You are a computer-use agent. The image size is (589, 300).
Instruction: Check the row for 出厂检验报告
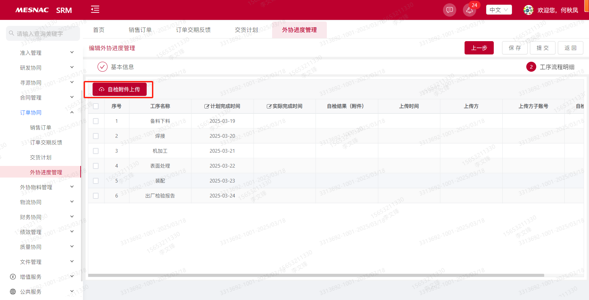pyautogui.click(x=96, y=196)
